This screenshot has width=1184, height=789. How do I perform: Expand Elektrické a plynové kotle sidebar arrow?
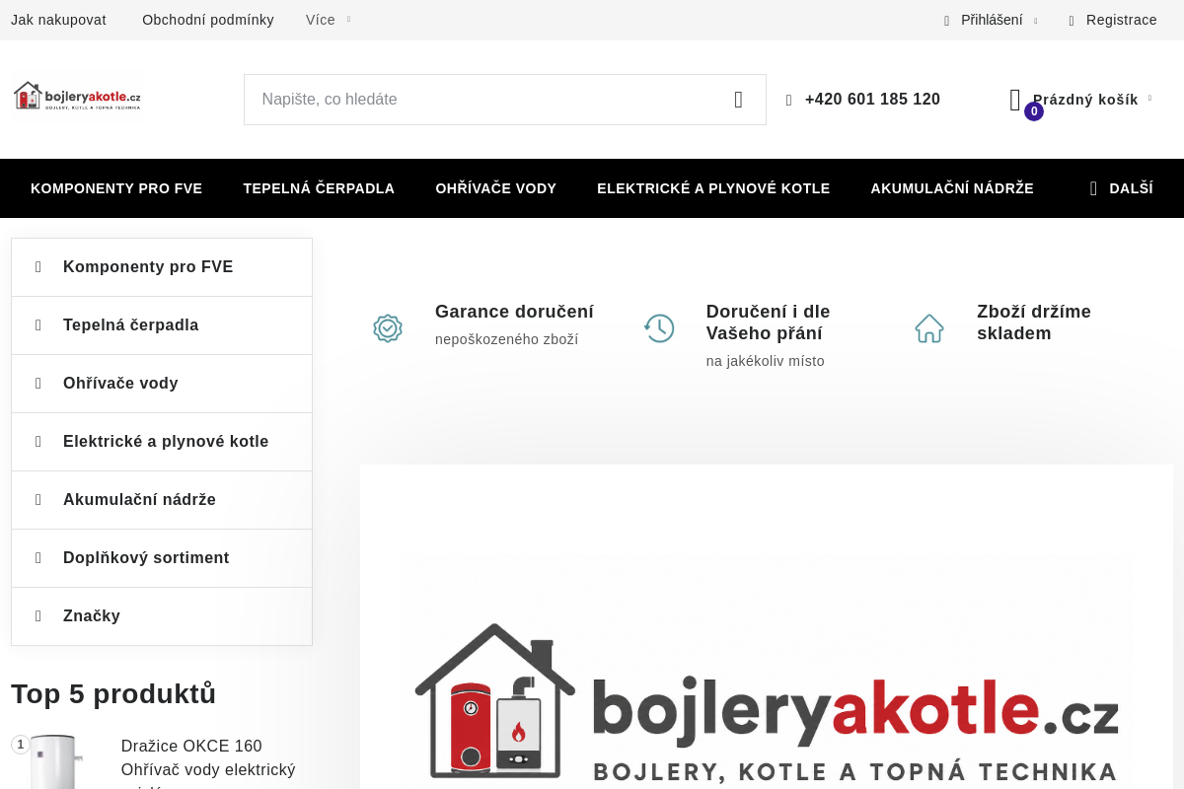(38, 442)
